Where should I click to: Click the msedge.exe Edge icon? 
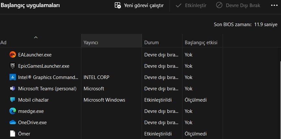(13, 111)
